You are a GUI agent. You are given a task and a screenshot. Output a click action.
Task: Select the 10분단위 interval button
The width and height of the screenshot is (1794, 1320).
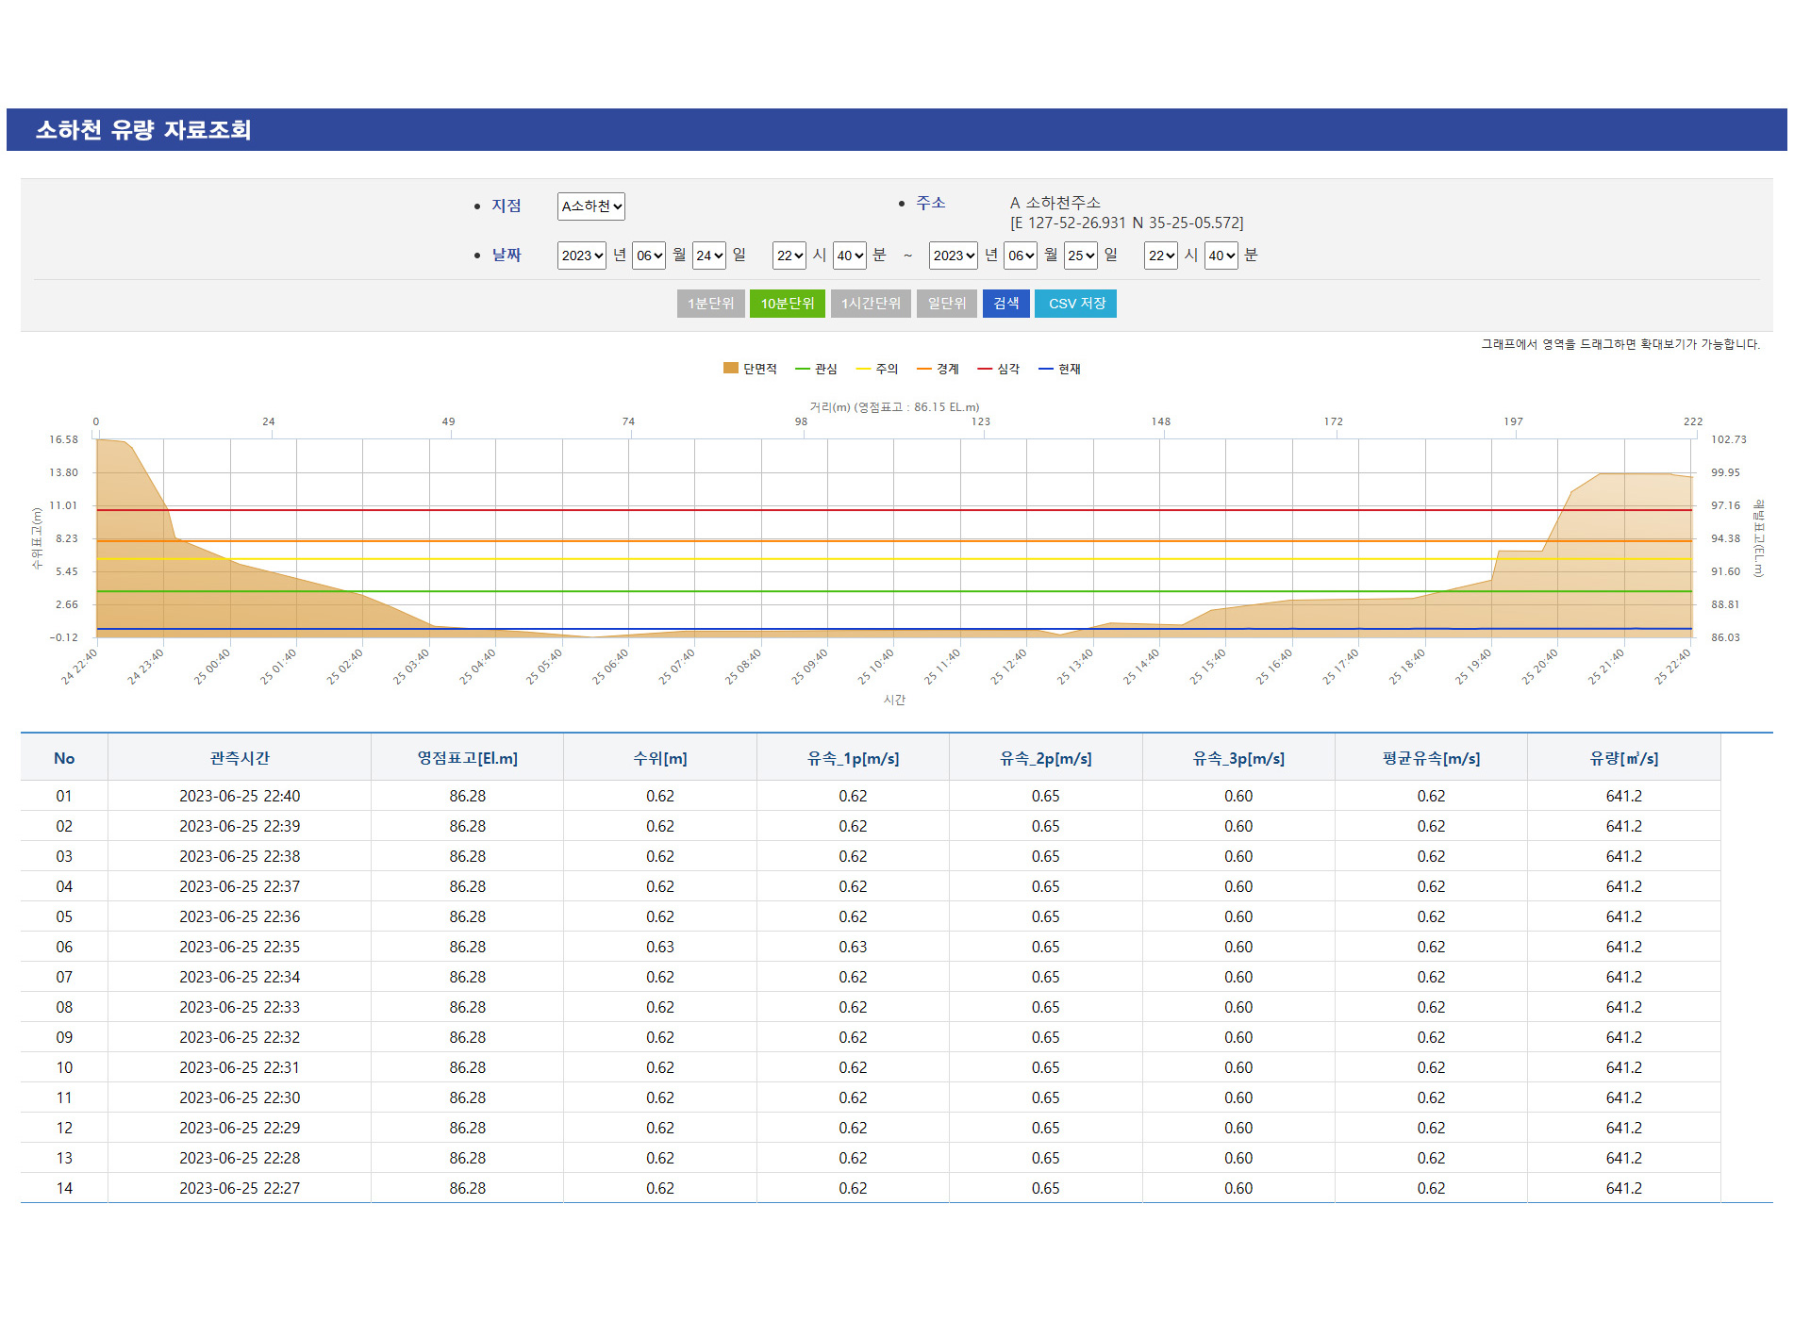pyautogui.click(x=788, y=304)
